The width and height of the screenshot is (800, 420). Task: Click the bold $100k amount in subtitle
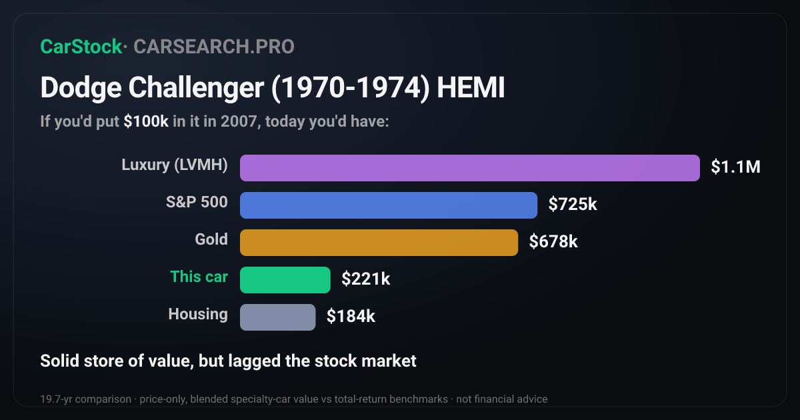(x=146, y=122)
